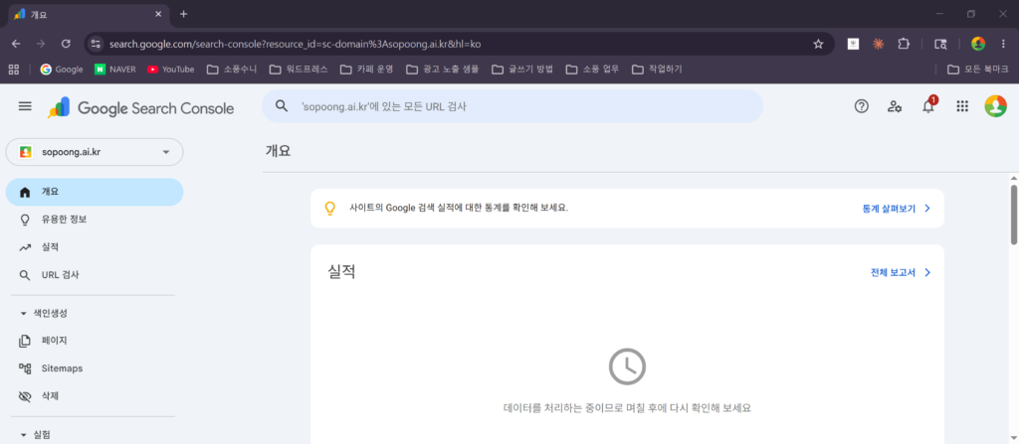The image size is (1019, 444).
Task: Click the 통계 살펴보기 link
Action: (x=897, y=209)
